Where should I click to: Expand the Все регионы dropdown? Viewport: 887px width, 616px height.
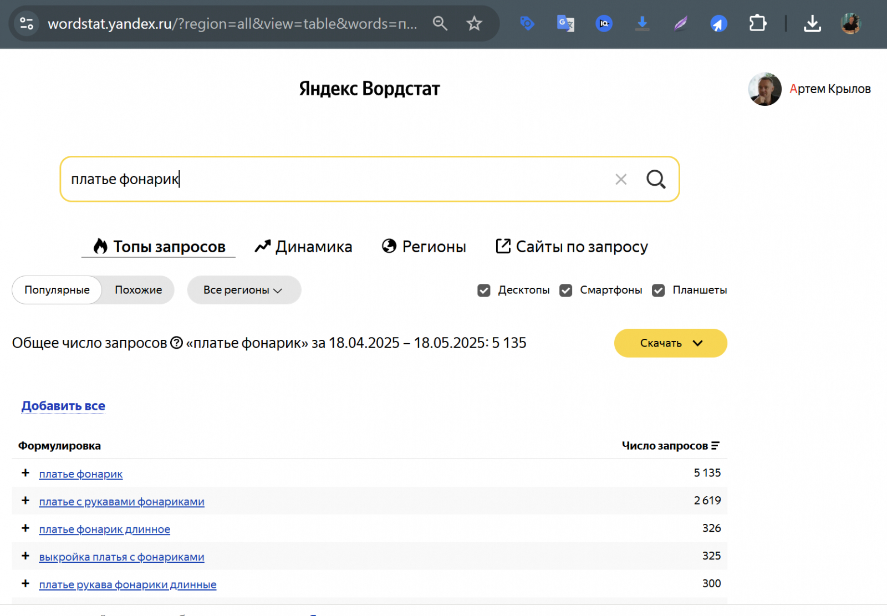(x=243, y=290)
